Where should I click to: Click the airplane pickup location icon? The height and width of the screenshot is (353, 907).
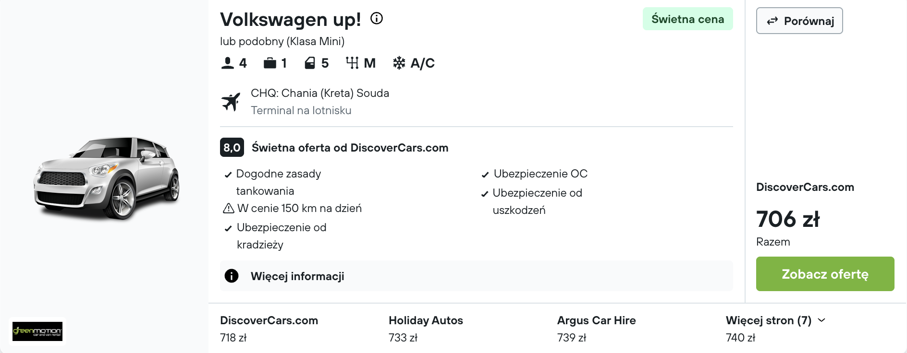pos(231,102)
